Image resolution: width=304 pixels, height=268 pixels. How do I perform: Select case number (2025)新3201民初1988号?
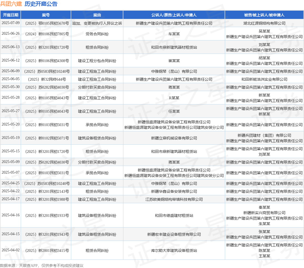point(47,200)
